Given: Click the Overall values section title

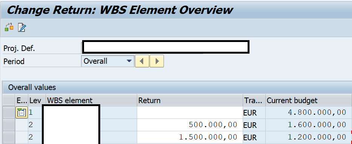Looking at the screenshot, I should pos(32,87).
